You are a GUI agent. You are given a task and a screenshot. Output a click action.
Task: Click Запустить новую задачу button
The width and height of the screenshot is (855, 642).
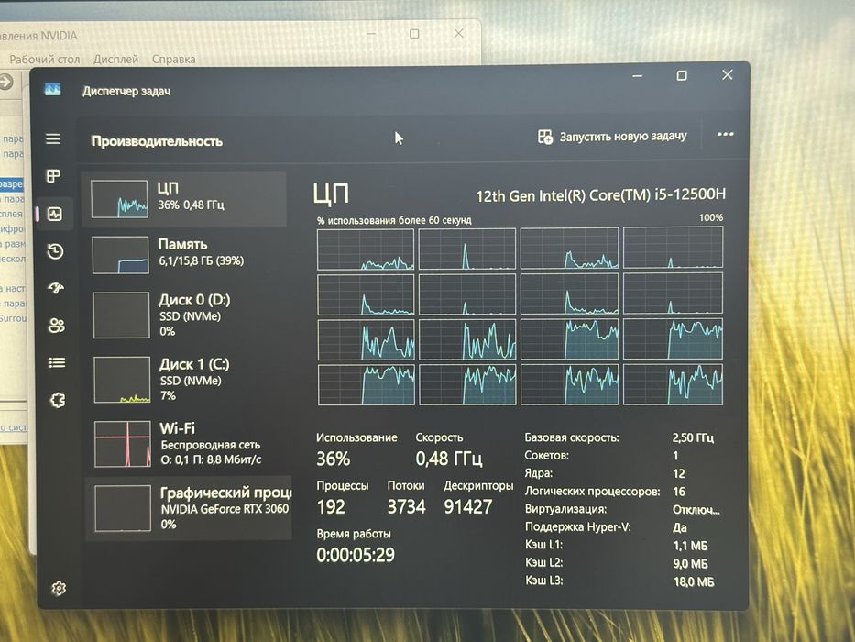pyautogui.click(x=612, y=137)
